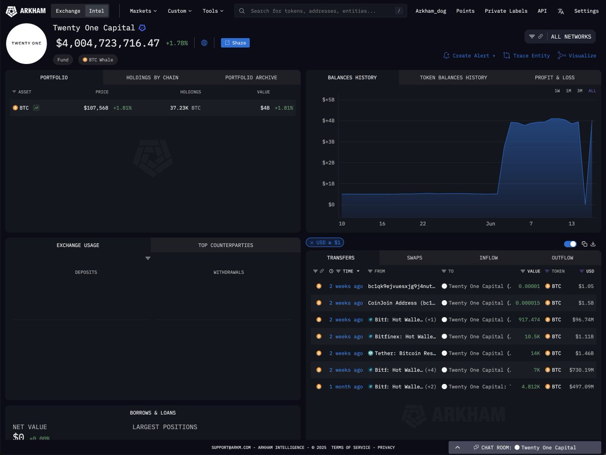The width and height of the screenshot is (606, 455).
Task: Select the 1W chart range
Action: [x=557, y=91]
